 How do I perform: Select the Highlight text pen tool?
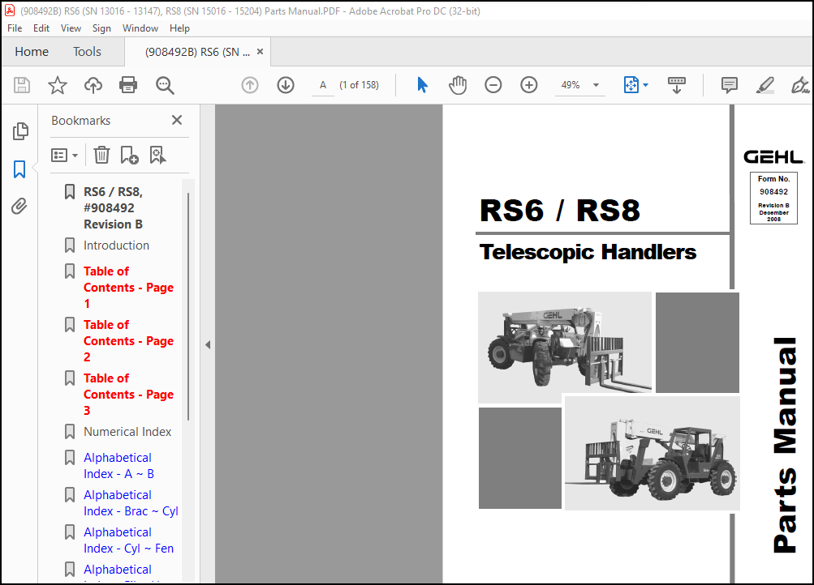(x=764, y=85)
